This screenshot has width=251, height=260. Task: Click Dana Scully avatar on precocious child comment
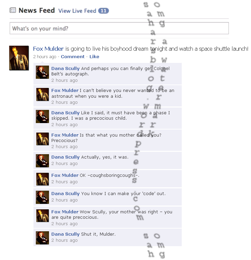point(43,116)
